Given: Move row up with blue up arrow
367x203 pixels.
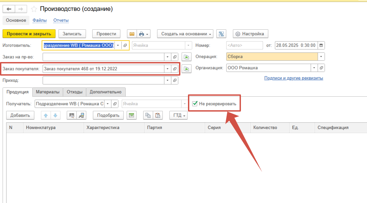Looking at the screenshot, I should [x=46, y=115].
